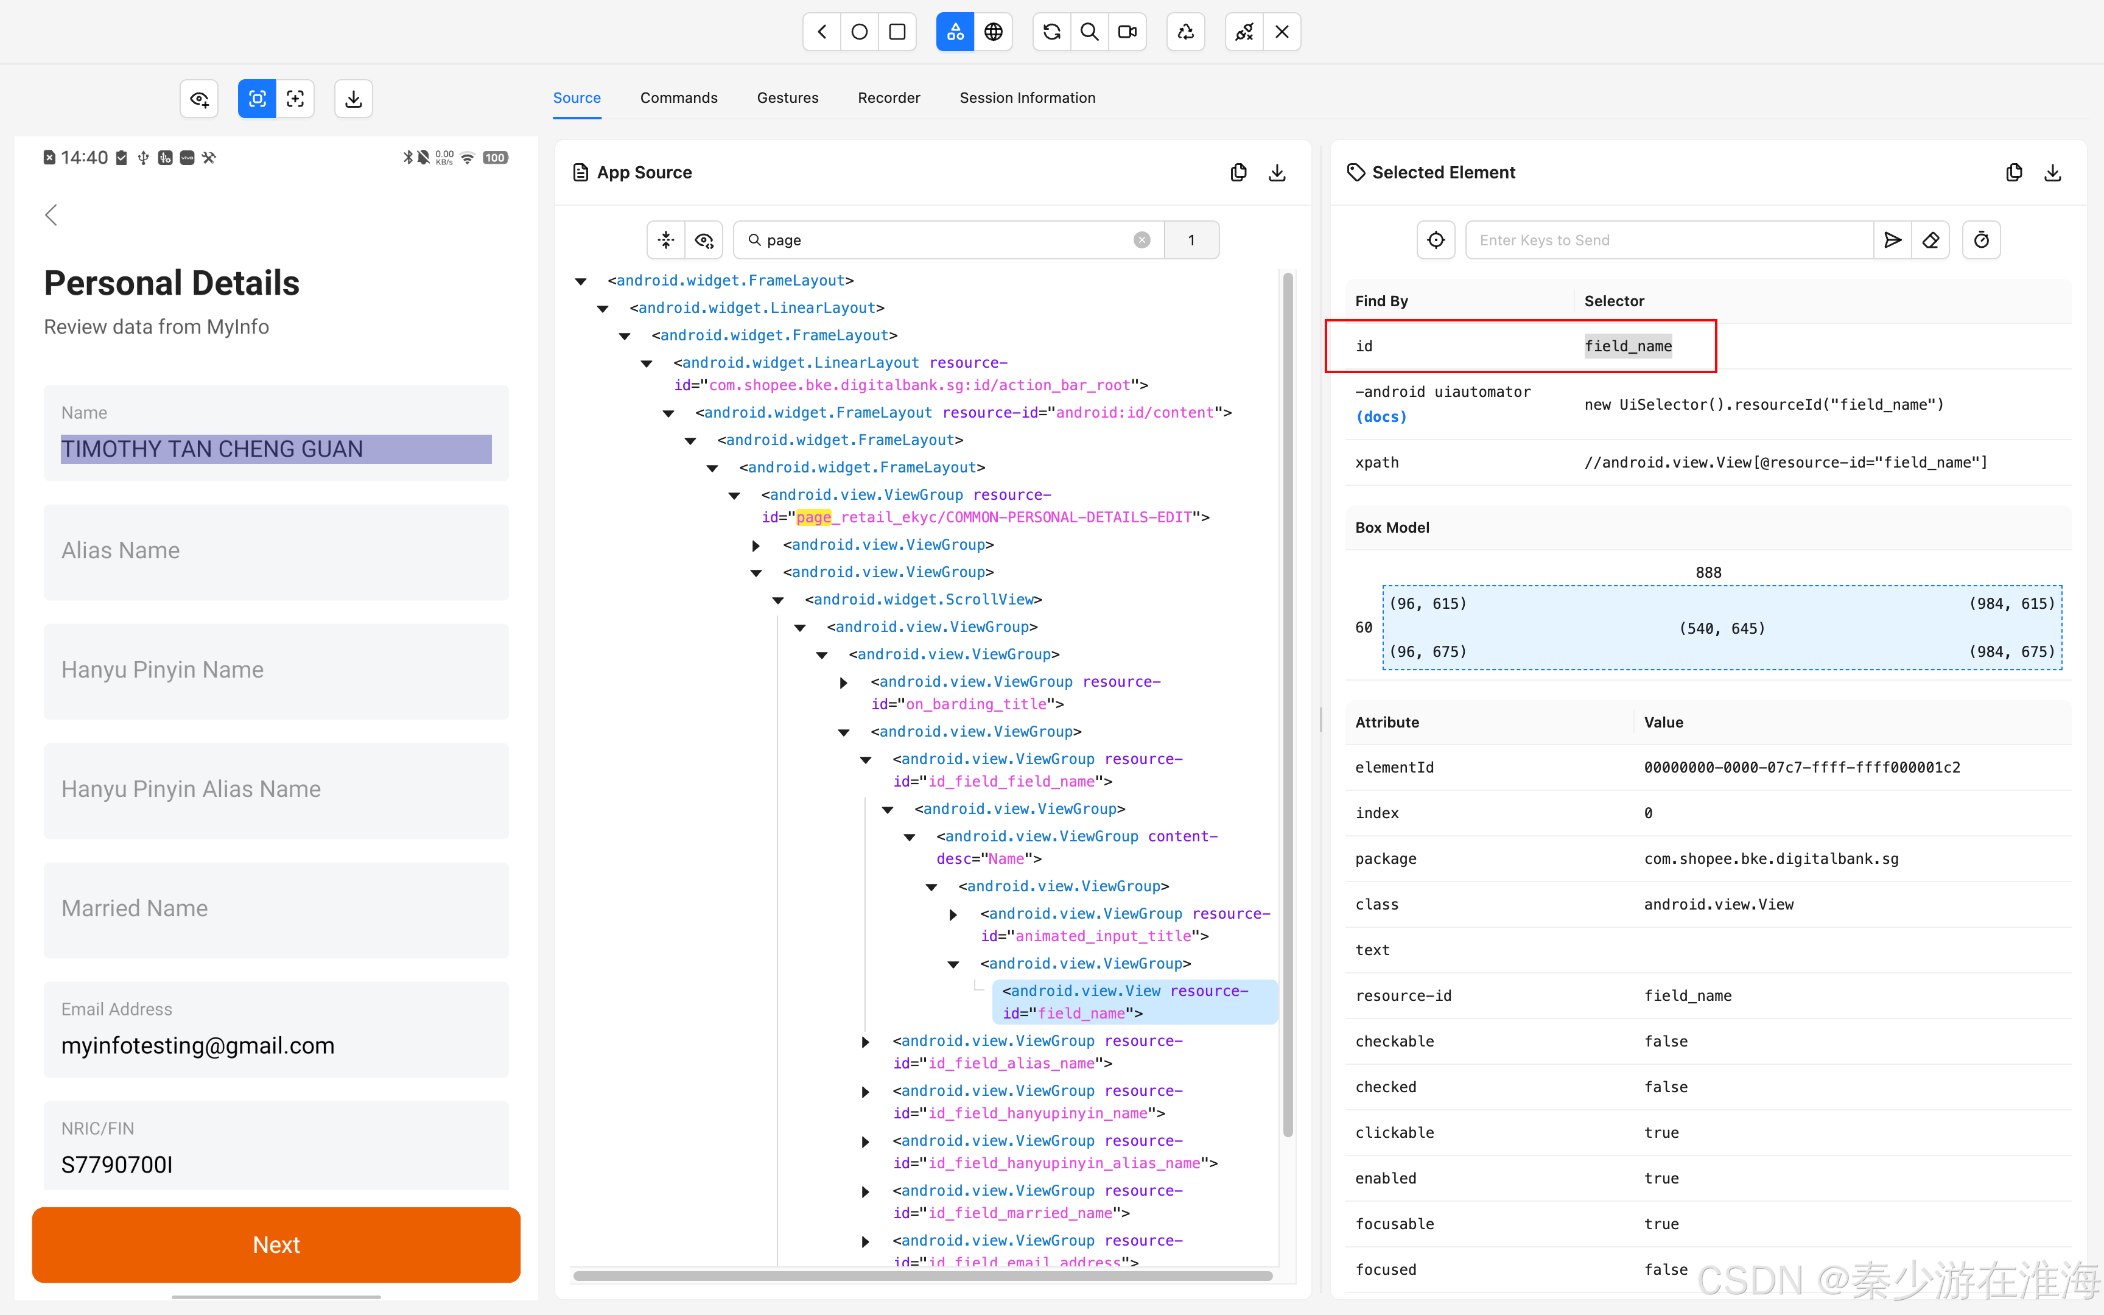Enable Tap/Swipe by coordinates mode icon
2104x1315 pixels.
click(296, 99)
